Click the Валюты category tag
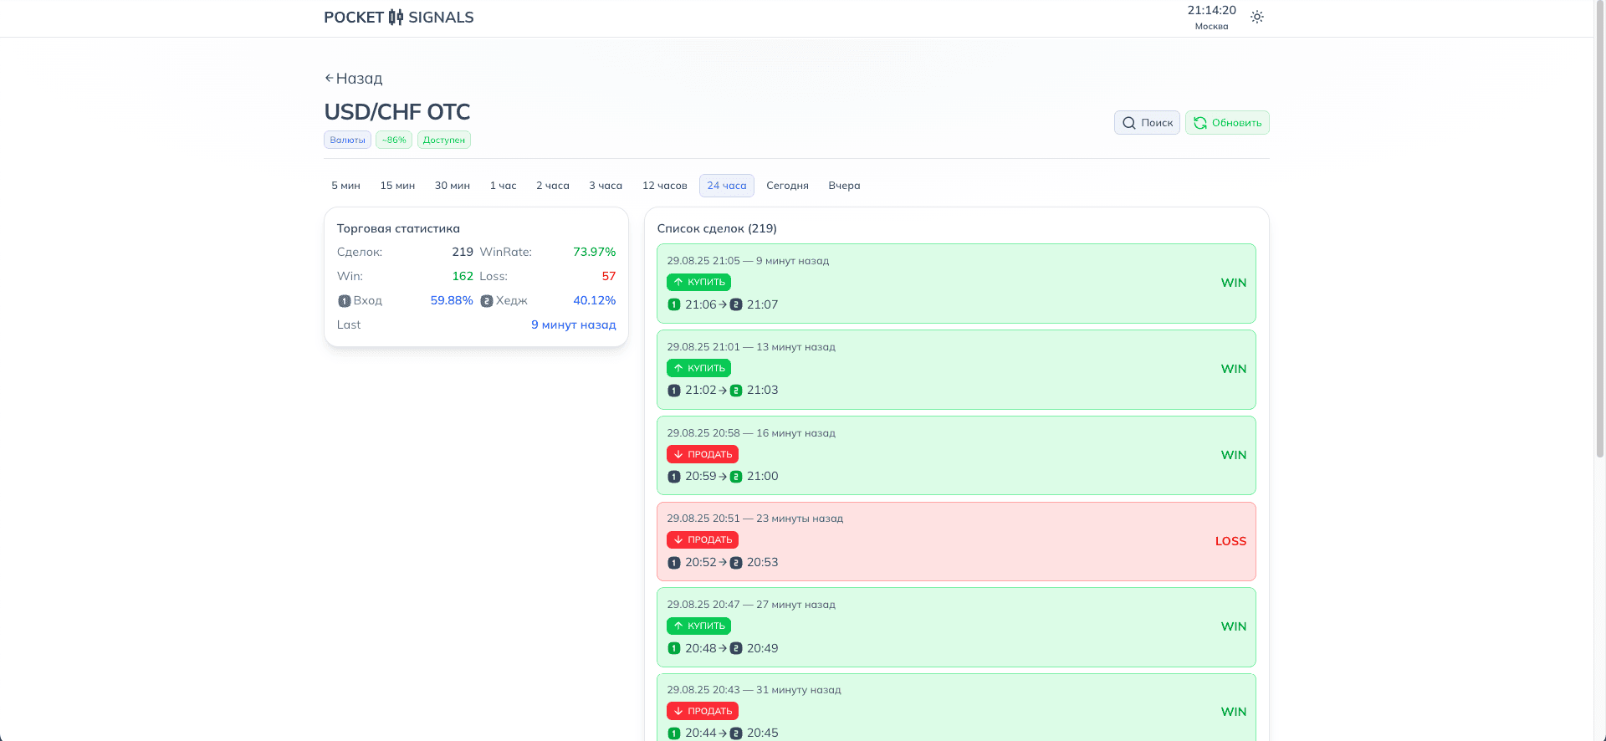 (x=347, y=141)
